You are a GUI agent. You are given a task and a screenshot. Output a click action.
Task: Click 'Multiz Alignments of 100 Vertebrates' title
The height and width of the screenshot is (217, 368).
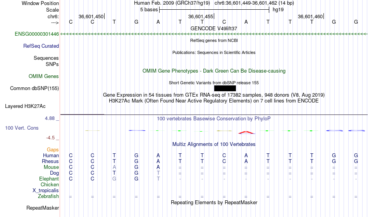(214, 144)
